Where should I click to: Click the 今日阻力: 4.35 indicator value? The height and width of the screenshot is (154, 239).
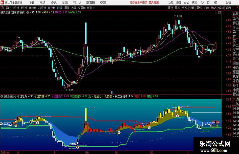point(25,96)
